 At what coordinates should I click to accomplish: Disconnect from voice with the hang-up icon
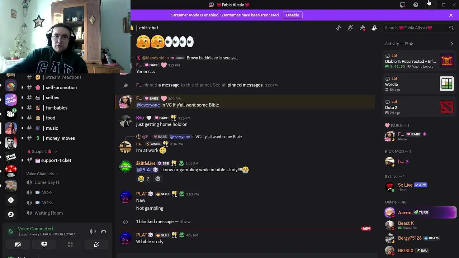(104, 231)
